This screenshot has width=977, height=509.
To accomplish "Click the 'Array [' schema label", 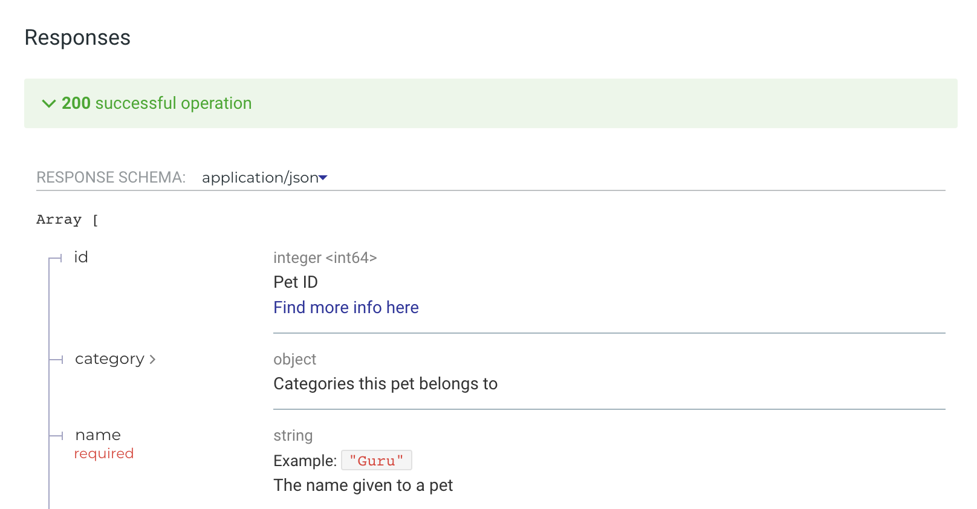I will (x=67, y=219).
